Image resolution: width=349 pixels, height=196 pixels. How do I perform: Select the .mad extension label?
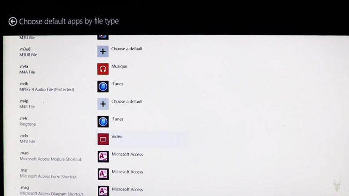pos(24,153)
